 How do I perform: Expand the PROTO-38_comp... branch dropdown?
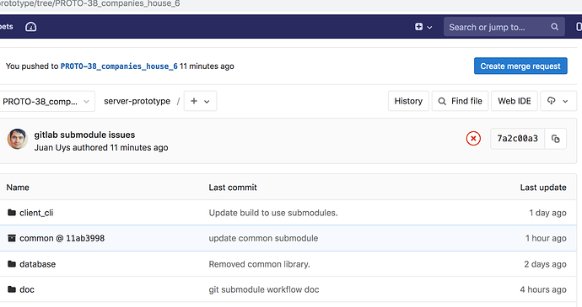click(x=46, y=101)
